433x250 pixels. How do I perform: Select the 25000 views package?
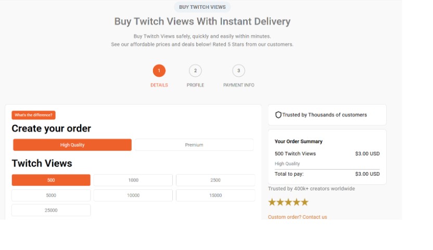51,211
